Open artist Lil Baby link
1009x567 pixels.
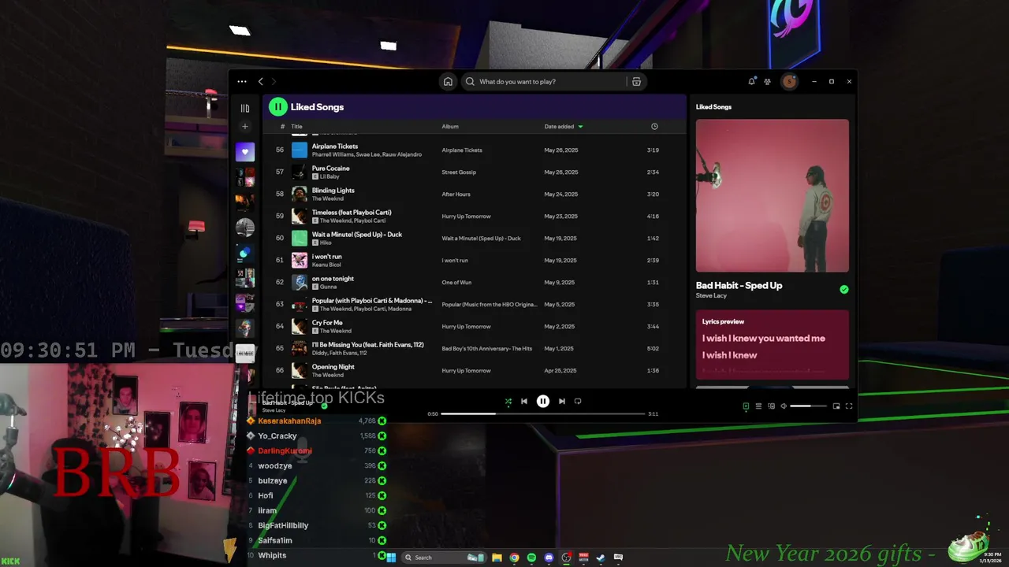330,176
